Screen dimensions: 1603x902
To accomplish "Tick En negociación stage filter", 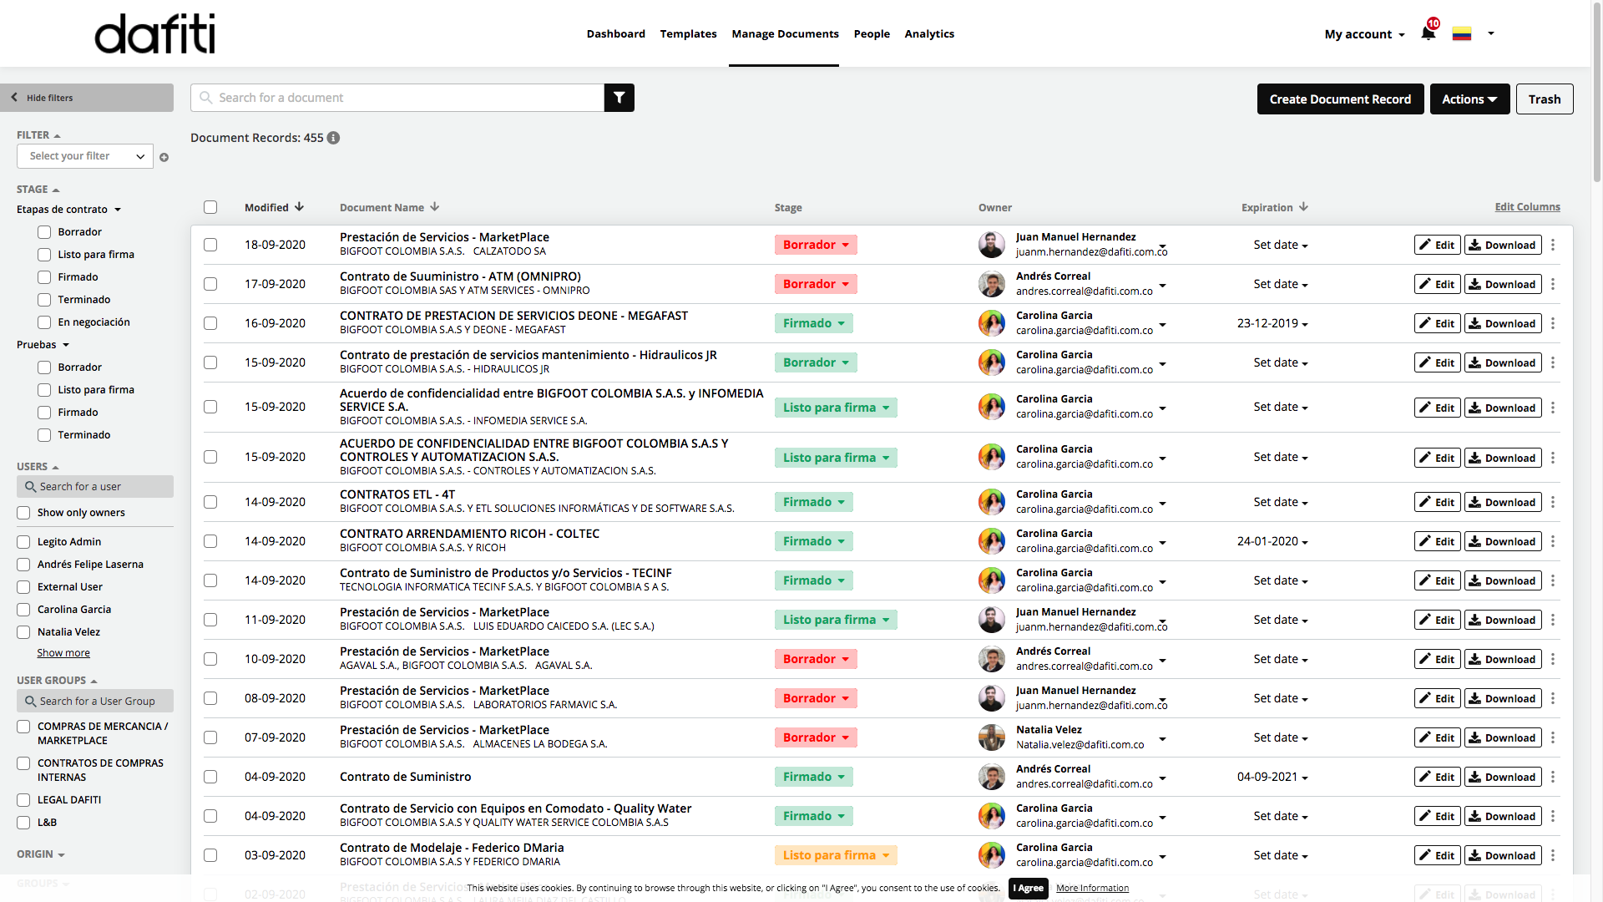I will point(44,322).
